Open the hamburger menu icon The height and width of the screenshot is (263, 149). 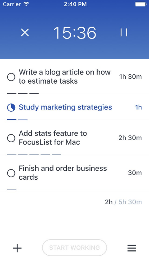pyautogui.click(x=132, y=248)
